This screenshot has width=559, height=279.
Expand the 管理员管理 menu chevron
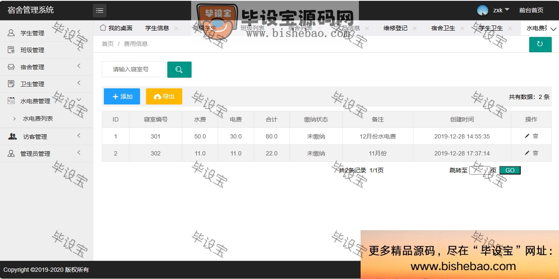79,152
